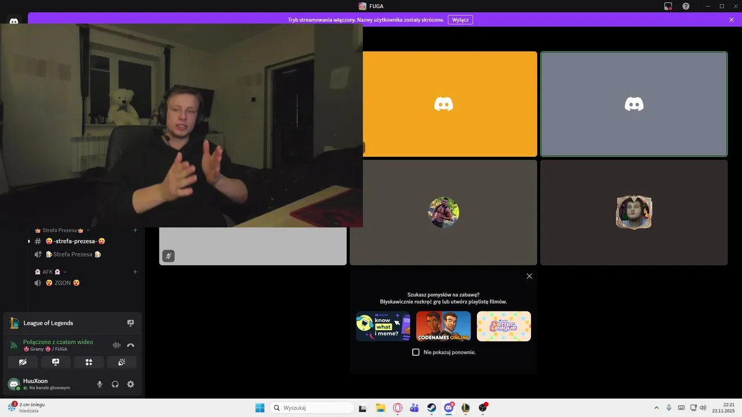Stream League of Legends via screen-share icon

130,323
